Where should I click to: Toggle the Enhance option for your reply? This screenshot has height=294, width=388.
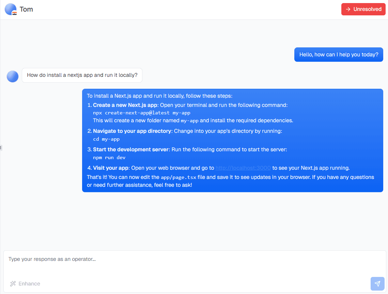tap(25, 283)
